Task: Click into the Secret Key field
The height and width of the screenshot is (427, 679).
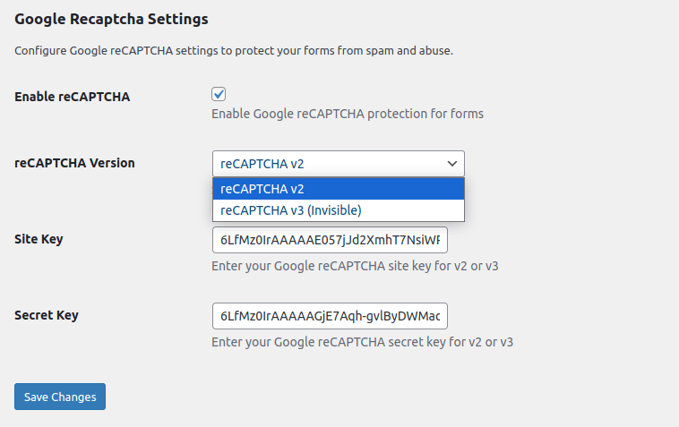Action: (x=330, y=316)
